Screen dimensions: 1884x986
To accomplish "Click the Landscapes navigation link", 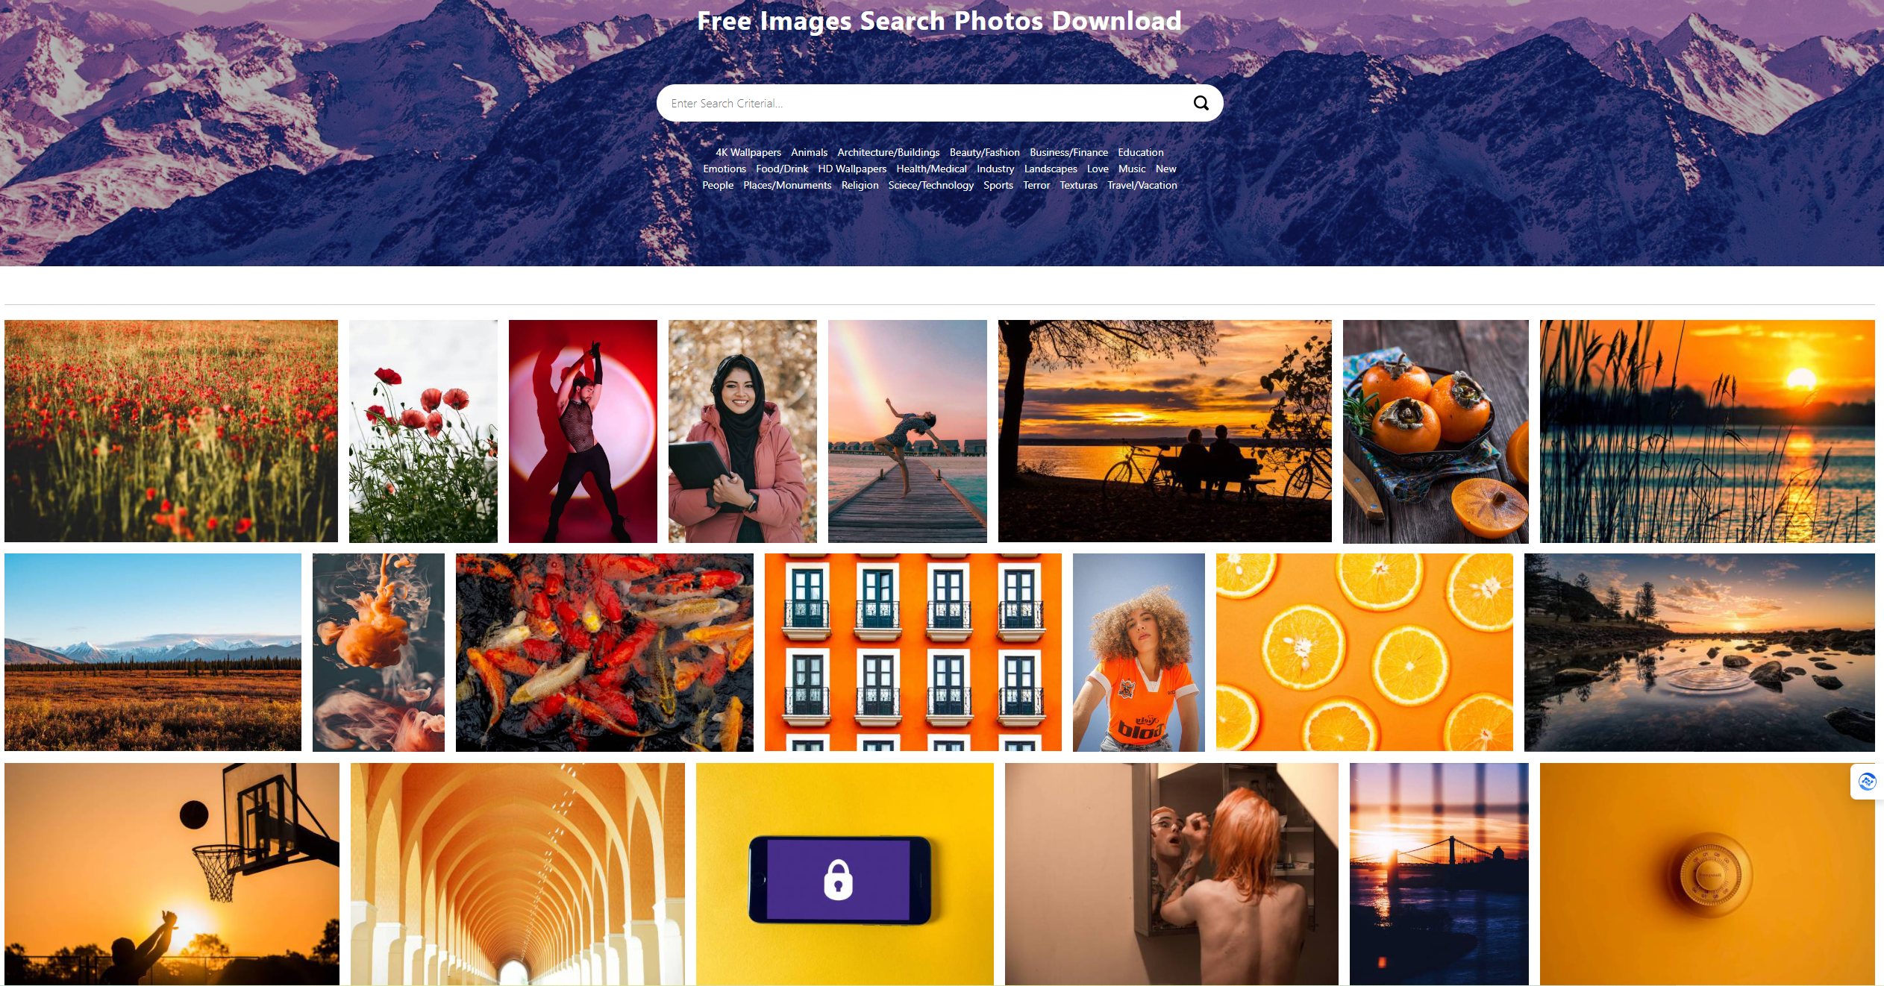I will click(1048, 168).
